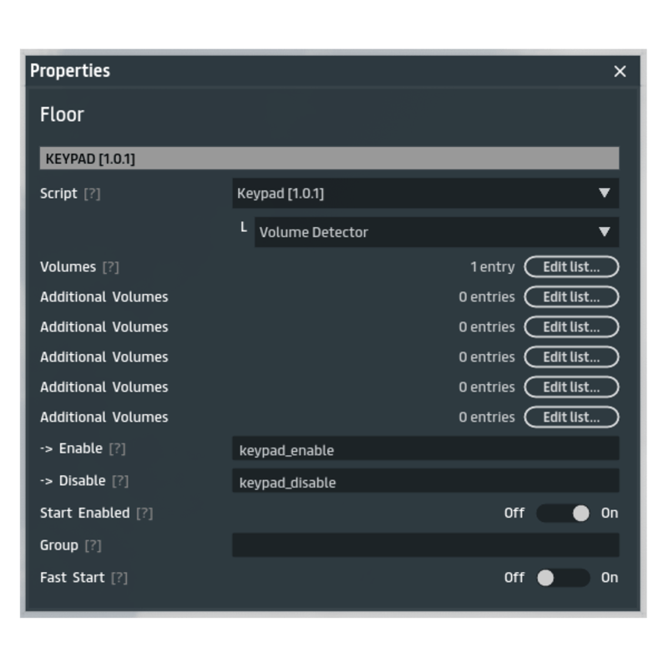
Task: Open the help hint next to Group
Action: click(93, 545)
